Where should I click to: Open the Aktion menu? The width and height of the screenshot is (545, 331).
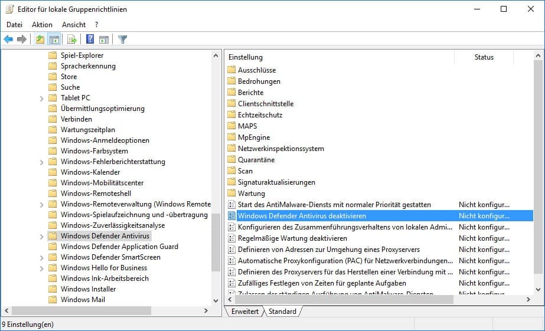tap(42, 25)
